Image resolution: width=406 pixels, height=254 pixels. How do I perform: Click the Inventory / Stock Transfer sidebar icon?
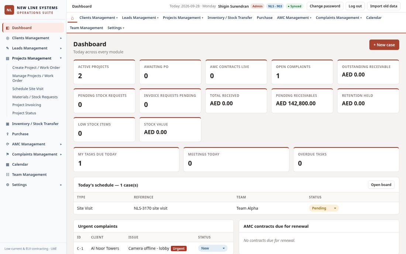[x=7, y=124]
